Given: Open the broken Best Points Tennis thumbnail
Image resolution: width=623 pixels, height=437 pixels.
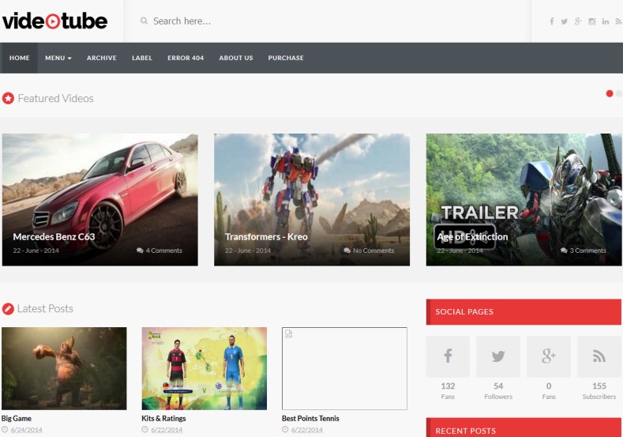Looking at the screenshot, I should (344, 368).
